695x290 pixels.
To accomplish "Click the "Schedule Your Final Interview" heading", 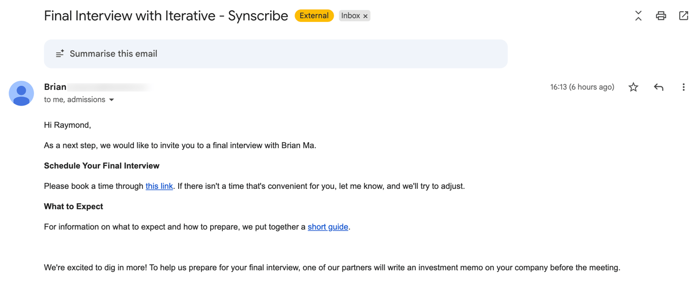I will pyautogui.click(x=102, y=166).
